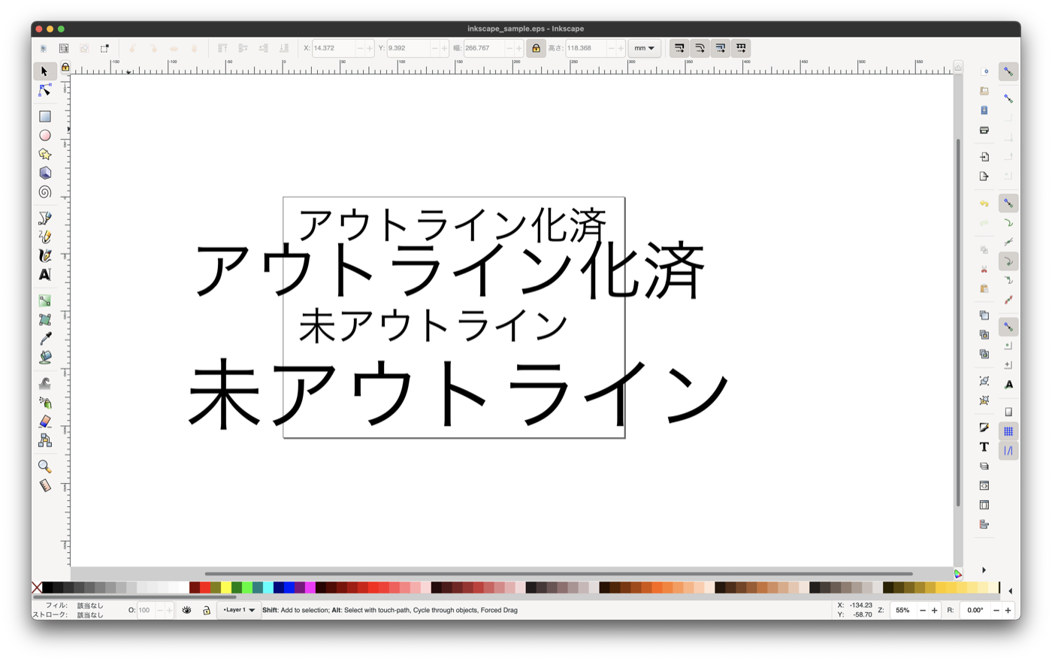Select the Node edit tool
The width and height of the screenshot is (1052, 661).
[x=45, y=90]
